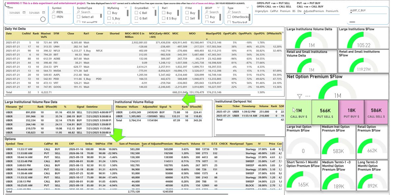Screen dimensions: 396x195
Task: Click sort arrow under AdjustedPremium header in tooltip table
Action: (x=305, y=13)
